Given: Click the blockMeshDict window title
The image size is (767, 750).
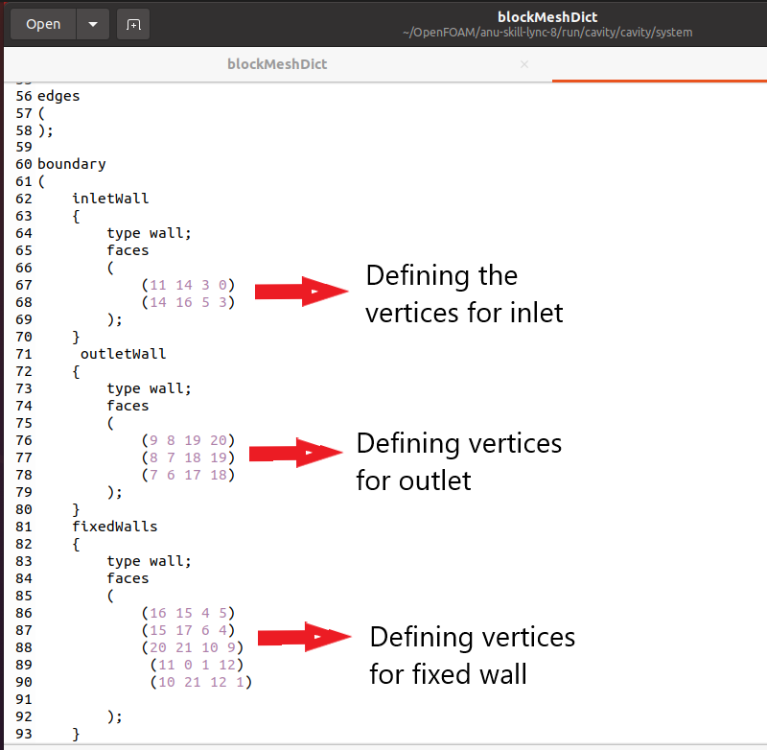Looking at the screenshot, I should coord(547,16).
